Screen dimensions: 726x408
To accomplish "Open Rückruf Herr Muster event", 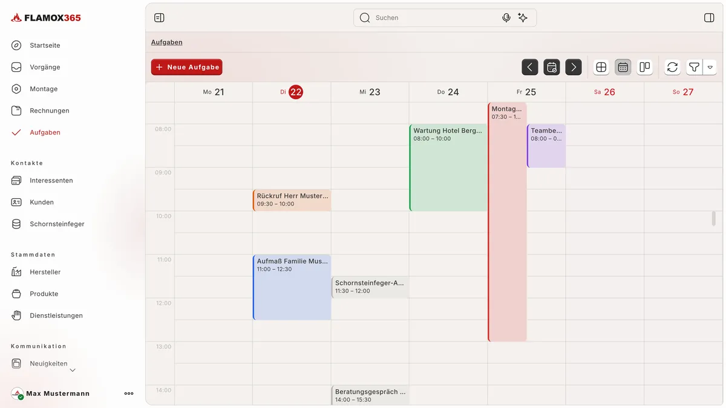I will pyautogui.click(x=292, y=200).
